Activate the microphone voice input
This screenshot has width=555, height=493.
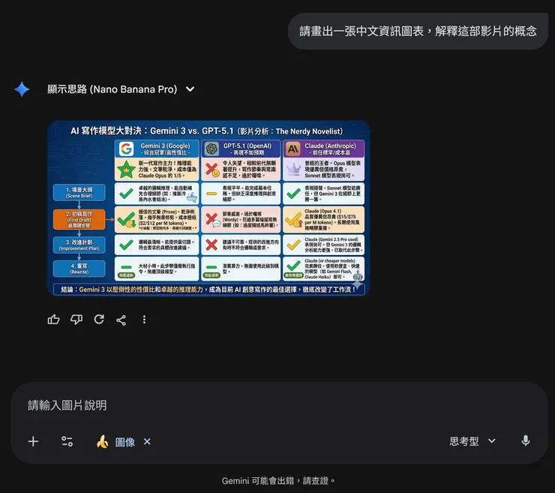(x=526, y=441)
